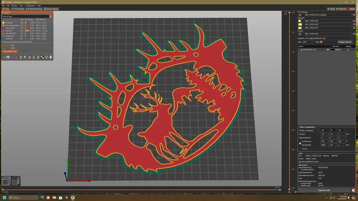Switch to Printer Settings tab

coord(51,9)
